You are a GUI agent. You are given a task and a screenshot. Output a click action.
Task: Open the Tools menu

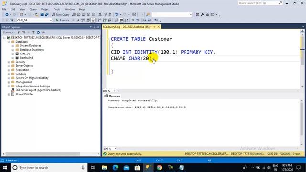click(x=57, y=9)
